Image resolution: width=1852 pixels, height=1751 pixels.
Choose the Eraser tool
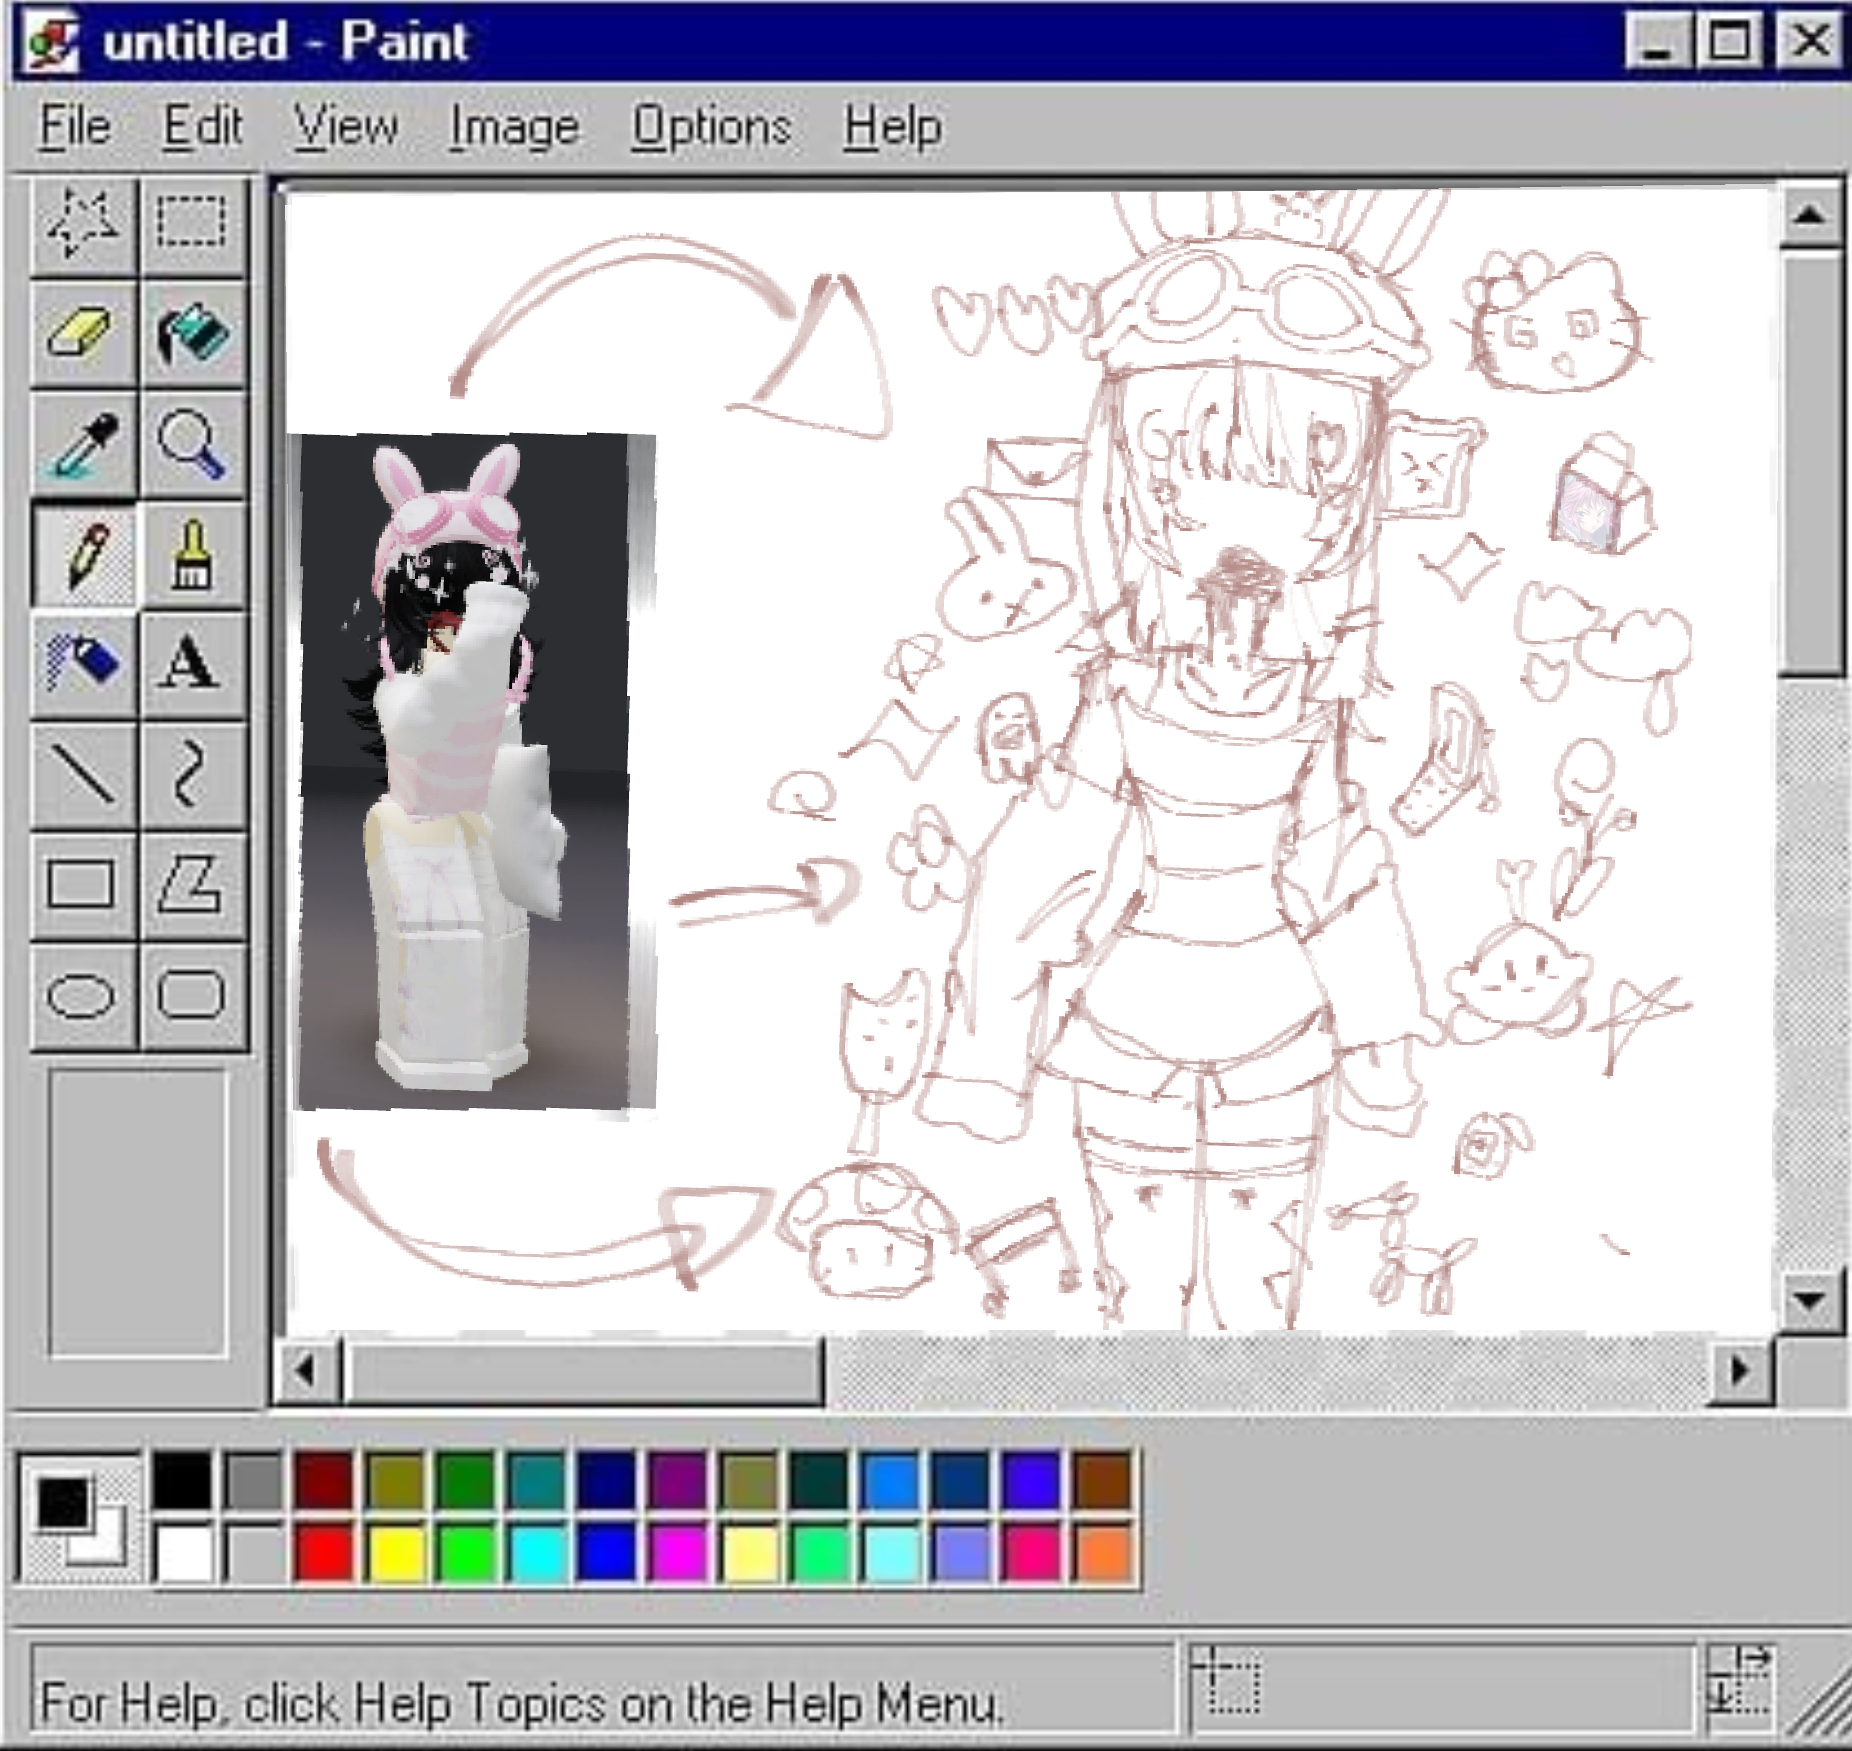pos(84,333)
